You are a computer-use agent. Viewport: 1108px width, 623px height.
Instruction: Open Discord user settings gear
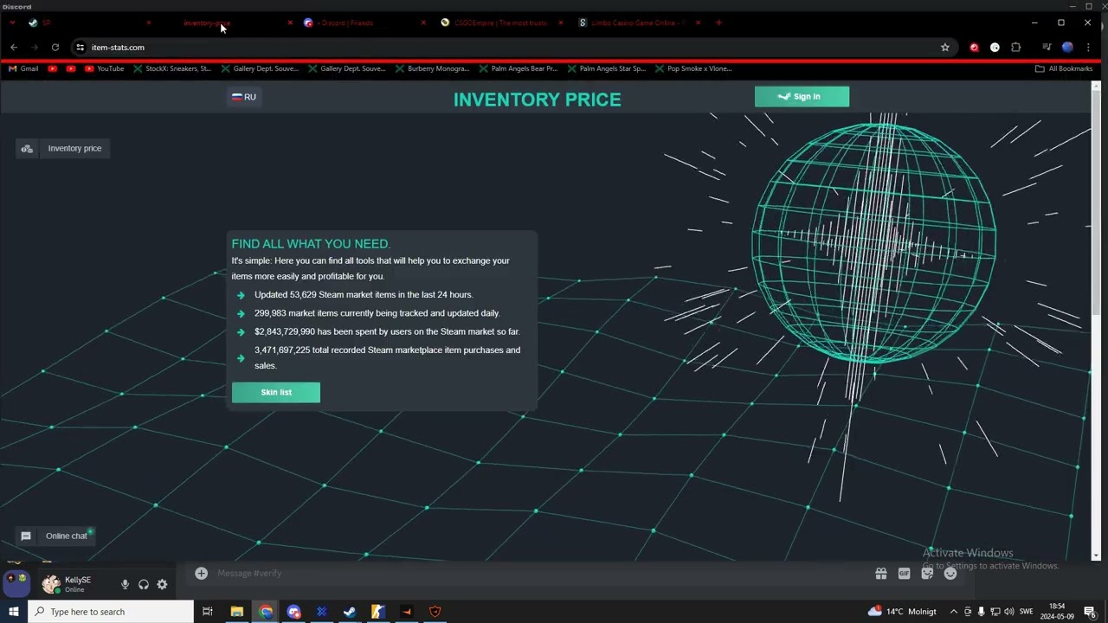(162, 585)
